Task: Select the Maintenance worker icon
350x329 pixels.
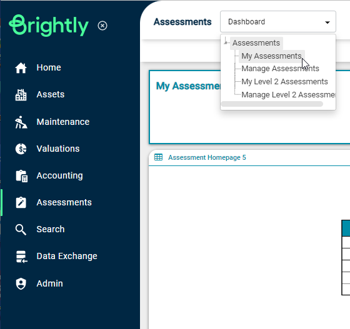Action: (x=21, y=122)
